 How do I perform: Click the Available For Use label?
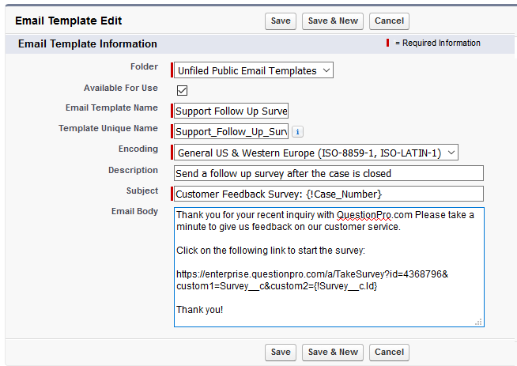tap(120, 88)
